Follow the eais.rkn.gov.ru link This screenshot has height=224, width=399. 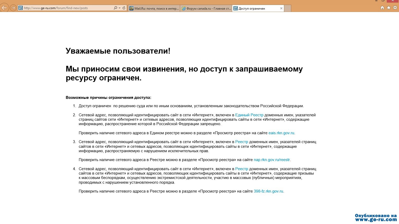pyautogui.click(x=281, y=133)
